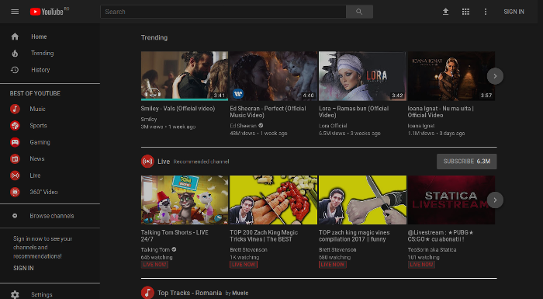Image resolution: width=543 pixels, height=299 pixels.
Task: Click the History clock icon
Action: tap(15, 70)
